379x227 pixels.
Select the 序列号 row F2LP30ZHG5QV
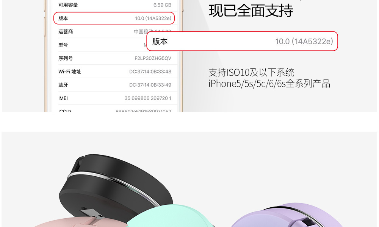click(115, 58)
